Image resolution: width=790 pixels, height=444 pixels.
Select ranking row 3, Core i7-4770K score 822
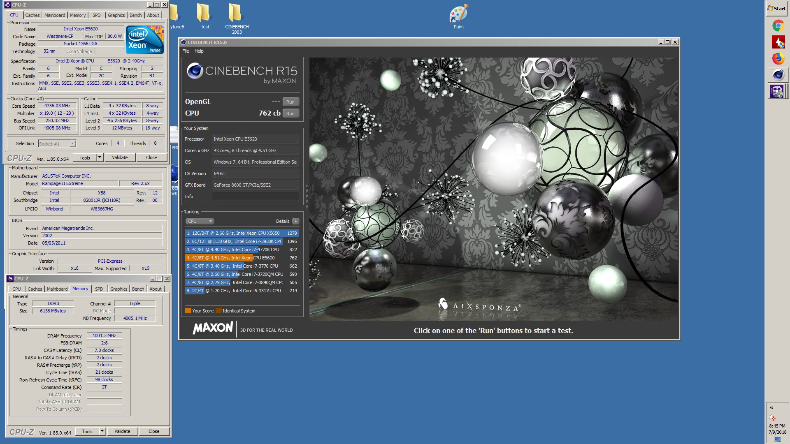pyautogui.click(x=242, y=250)
